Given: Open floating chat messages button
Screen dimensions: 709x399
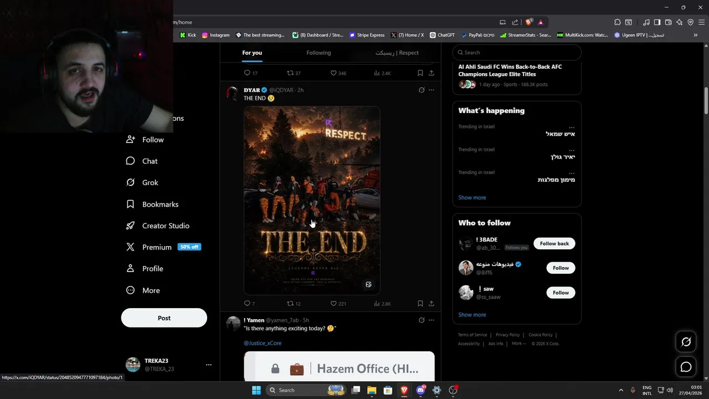Looking at the screenshot, I should pyautogui.click(x=686, y=367).
